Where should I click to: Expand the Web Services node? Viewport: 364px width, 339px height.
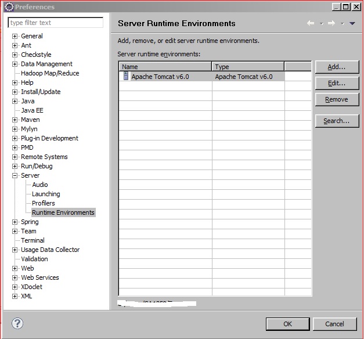point(15,277)
